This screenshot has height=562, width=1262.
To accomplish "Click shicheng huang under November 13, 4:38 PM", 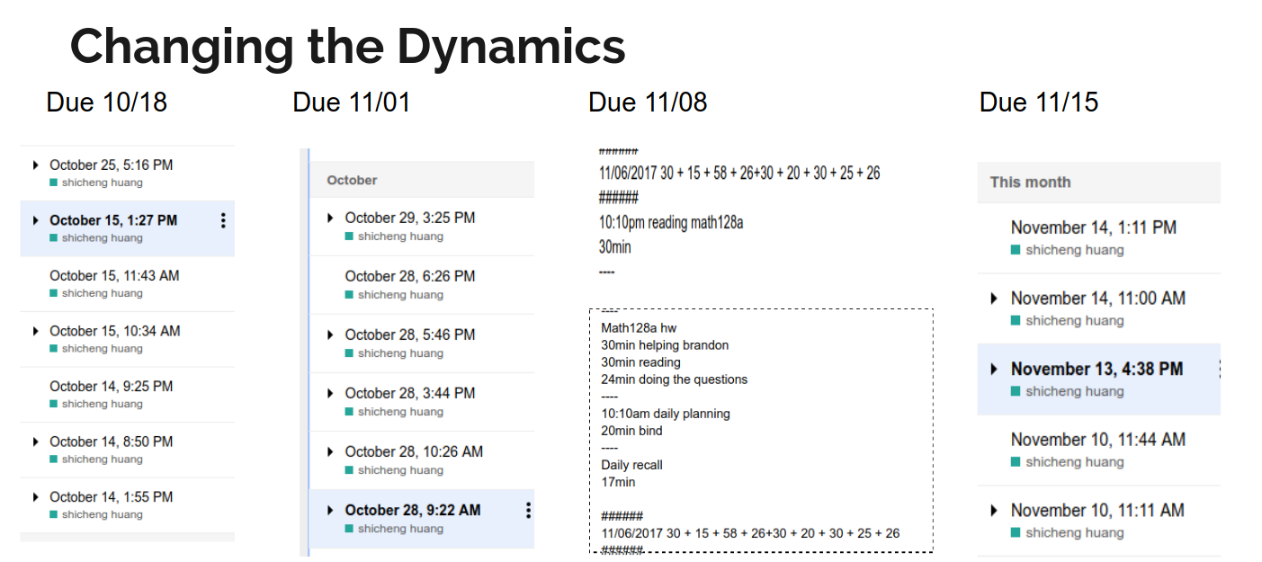I will pos(1075,391).
